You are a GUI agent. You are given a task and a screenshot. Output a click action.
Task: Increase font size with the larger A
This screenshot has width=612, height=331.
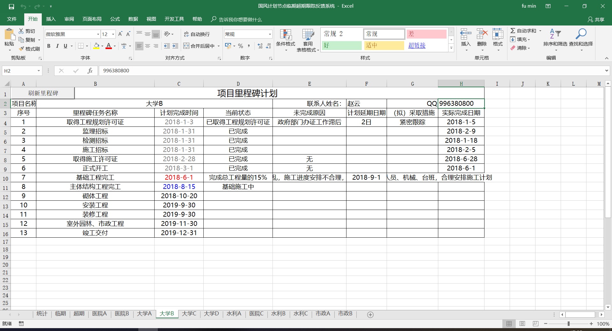coord(120,34)
